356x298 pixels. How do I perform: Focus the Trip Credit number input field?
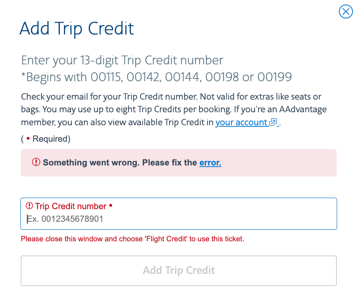tap(179, 219)
